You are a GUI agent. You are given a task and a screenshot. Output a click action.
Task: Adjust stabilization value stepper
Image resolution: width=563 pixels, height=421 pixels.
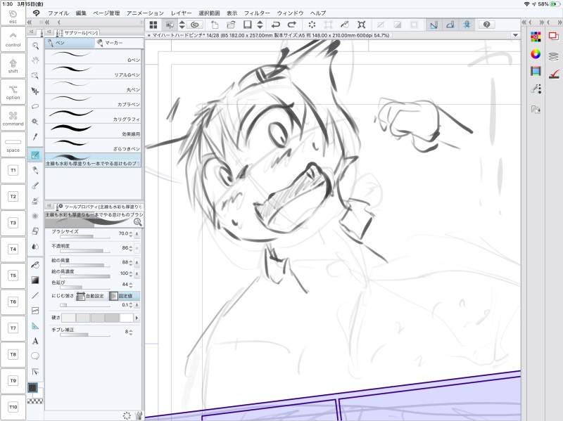point(131,332)
